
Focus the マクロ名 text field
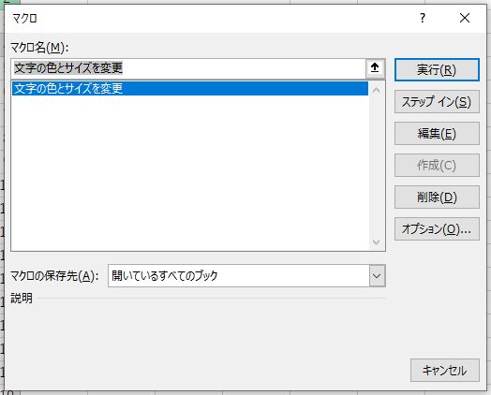(188, 68)
